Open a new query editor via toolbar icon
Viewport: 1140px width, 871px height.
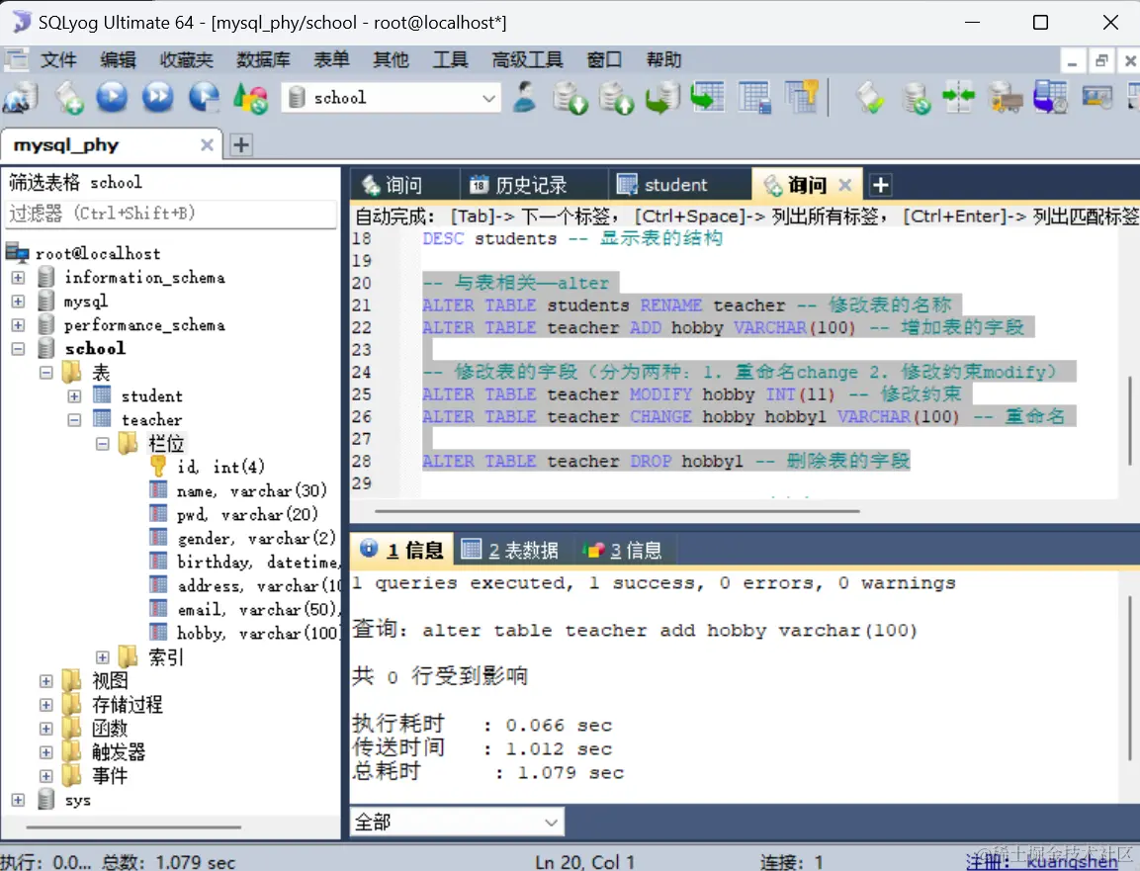(68, 98)
